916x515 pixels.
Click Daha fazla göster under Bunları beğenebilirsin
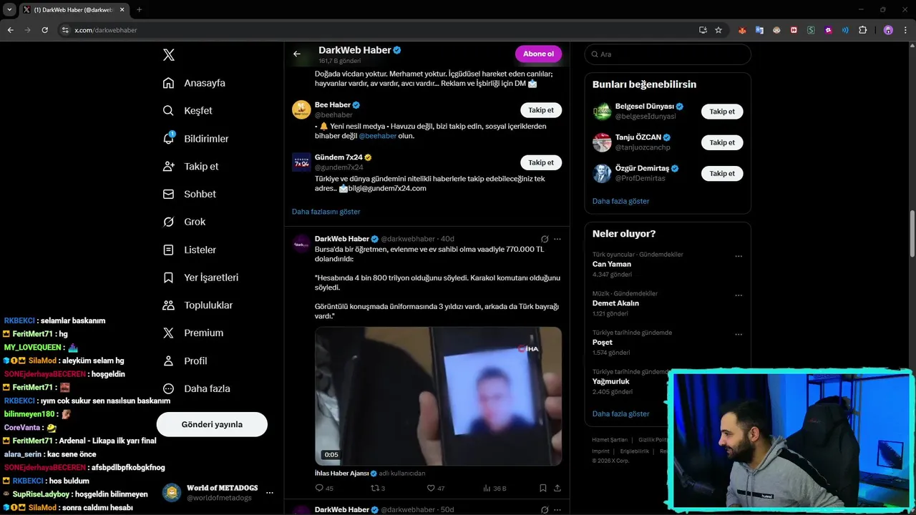(x=620, y=201)
